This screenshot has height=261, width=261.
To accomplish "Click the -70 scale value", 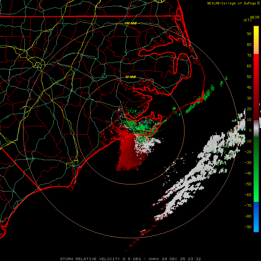I will [x=248, y=206].
